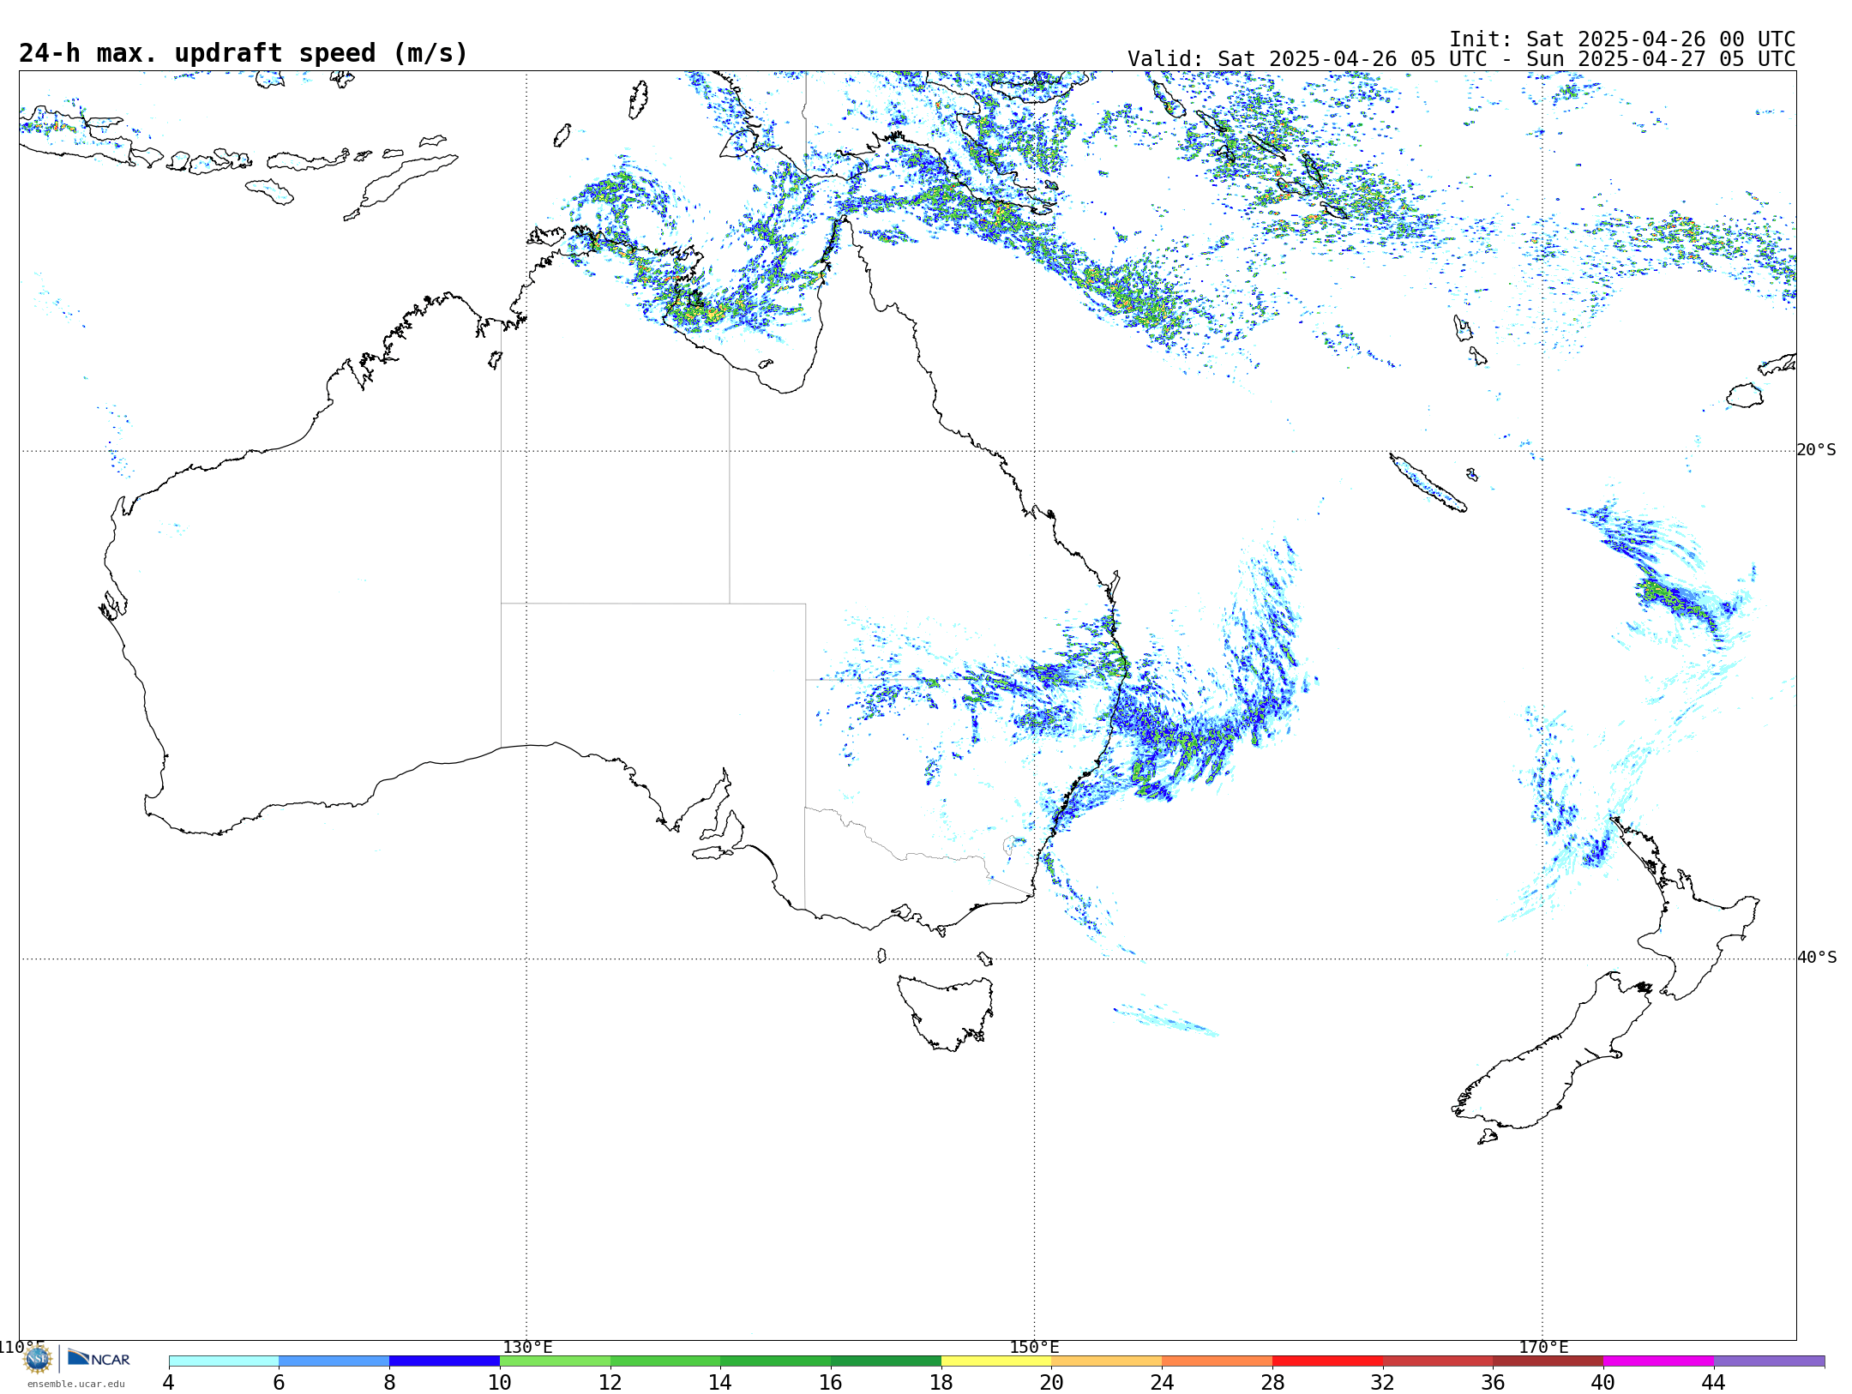1852x1394 pixels.
Task: Pick the green 14–16 colorbar segment
Action: pyautogui.click(x=775, y=1361)
